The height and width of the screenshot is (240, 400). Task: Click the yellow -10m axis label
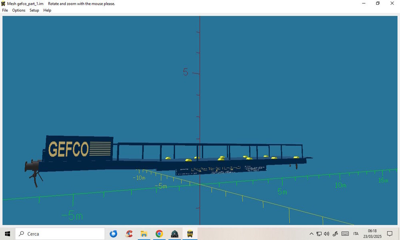tap(139, 178)
